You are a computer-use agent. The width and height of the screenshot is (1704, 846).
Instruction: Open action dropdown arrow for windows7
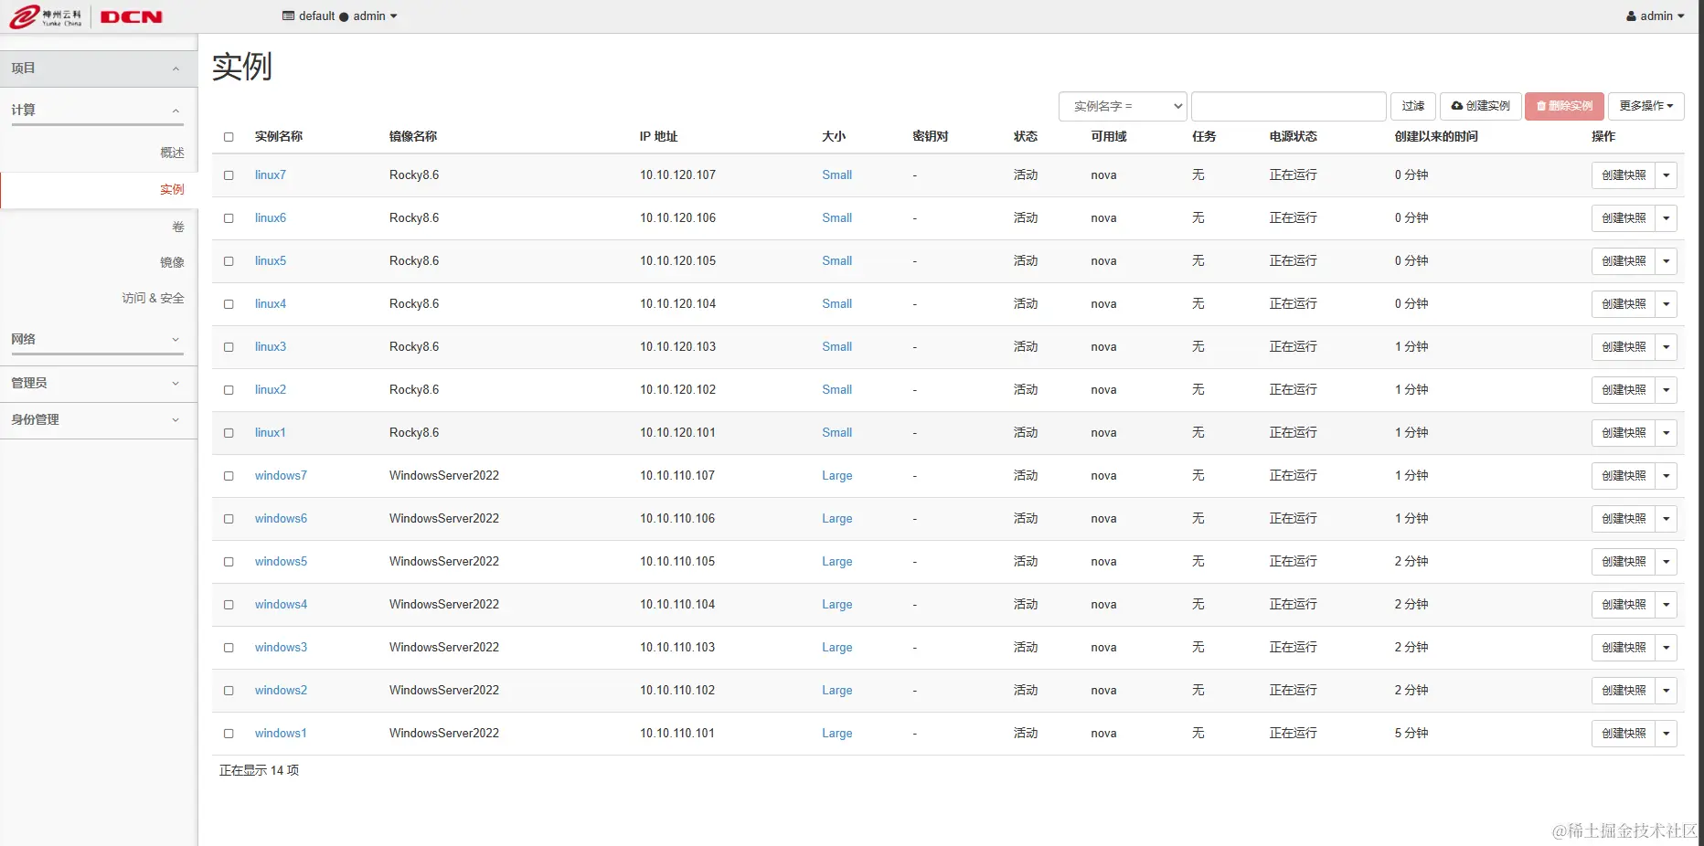[x=1667, y=476]
